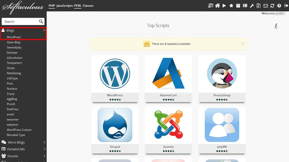Select Serendipity in sidebar
Image resolution: width=289 pixels, height=162 pixels.
14,47
